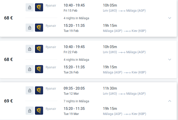Click the lock icon on the Tue 19 Feb flight
Viewport: 178px width, 120px height.
pos(30,28)
